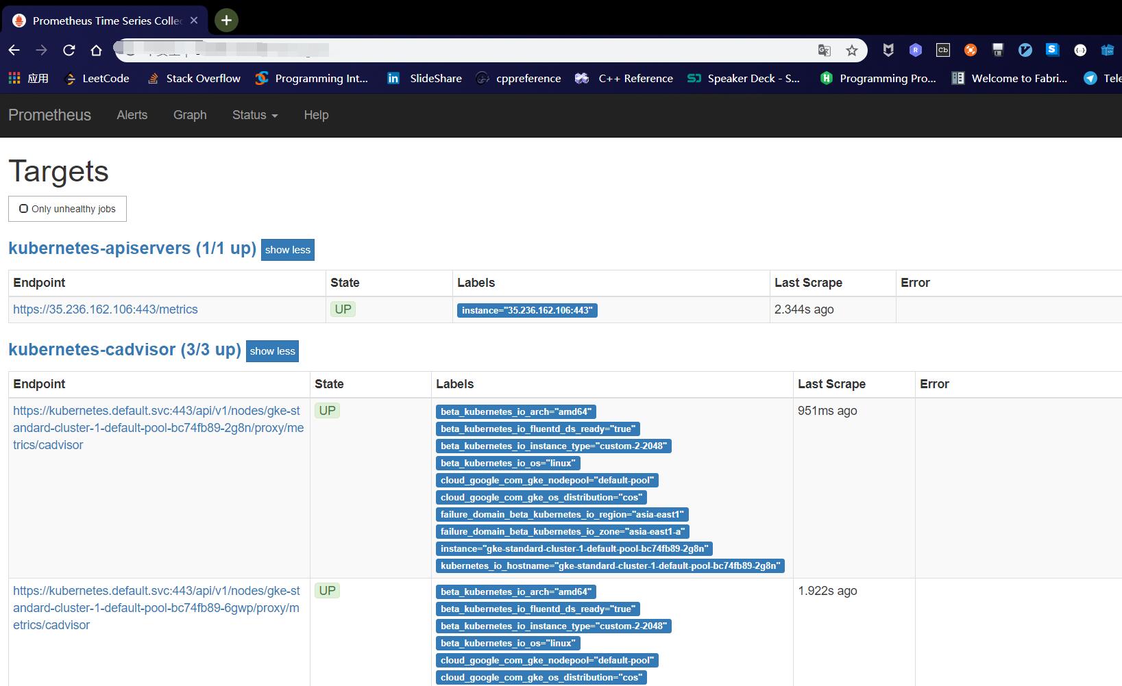
Task: Open the Welcome to Fabri... bookmark
Action: click(1010, 78)
